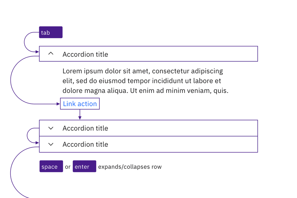The image size is (297, 198).
Task: Click the downward arrowhead below 'Link action'
Action: pos(80,118)
